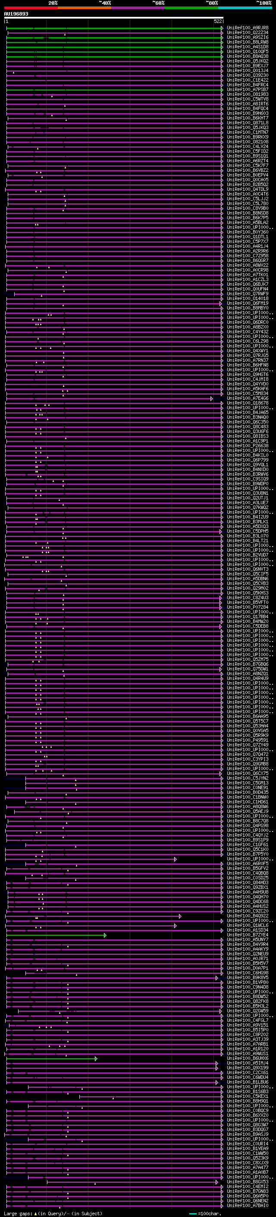
Task: Select the UniRef100_Q871L8 label
Action: tap(247, 123)
